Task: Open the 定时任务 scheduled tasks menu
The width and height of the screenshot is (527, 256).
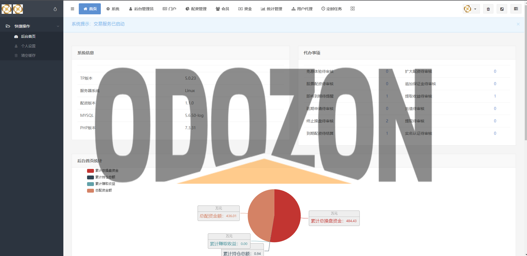Action: pos(331,9)
